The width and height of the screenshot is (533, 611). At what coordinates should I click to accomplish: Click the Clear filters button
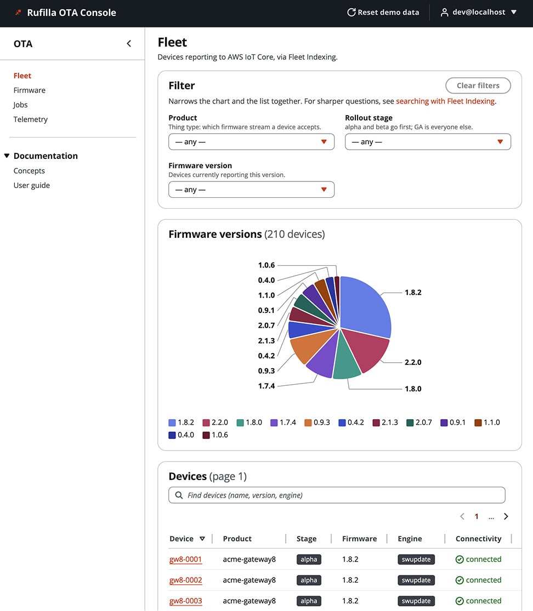[x=478, y=85]
